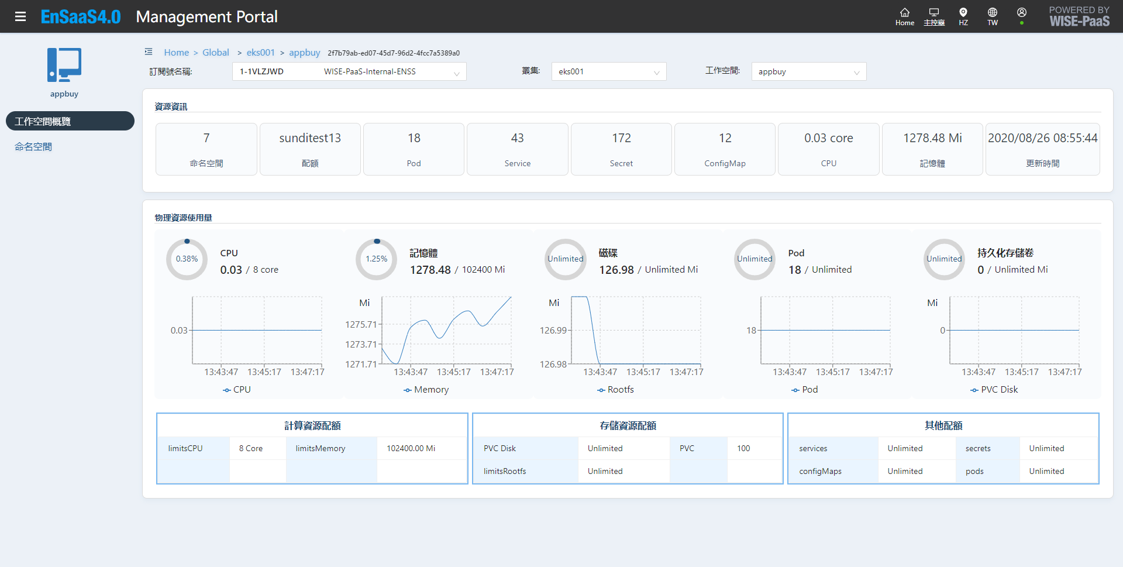Click the WISE-PaaS logo
The image size is (1123, 567).
point(1079,16)
